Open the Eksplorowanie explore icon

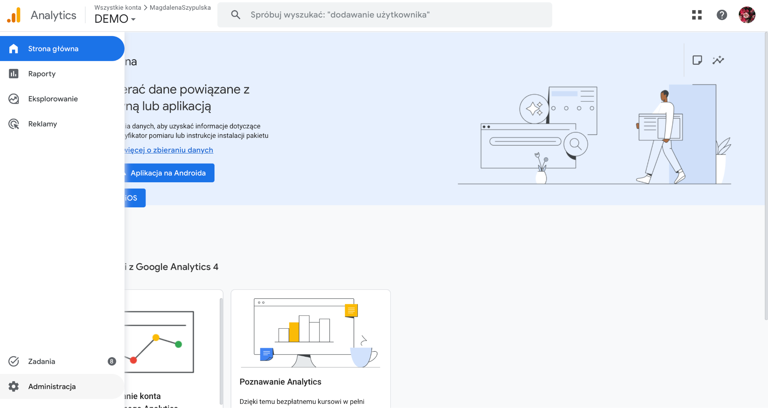[x=13, y=99]
